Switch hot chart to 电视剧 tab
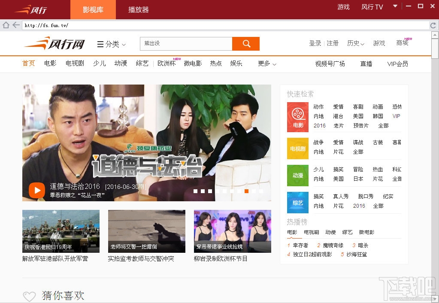This screenshot has height=303, width=439. tap(311, 232)
